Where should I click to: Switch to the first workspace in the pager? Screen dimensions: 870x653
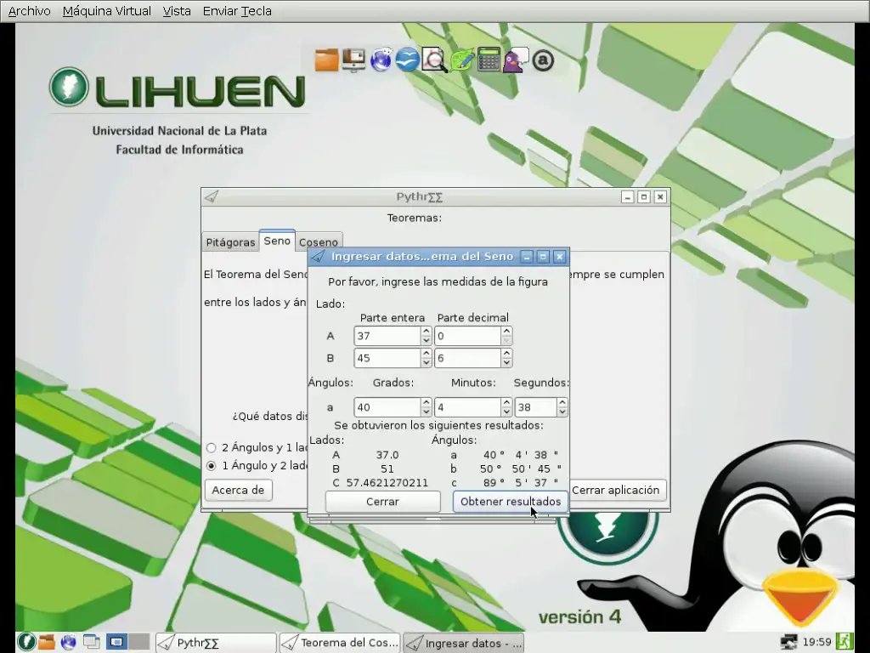click(116, 642)
